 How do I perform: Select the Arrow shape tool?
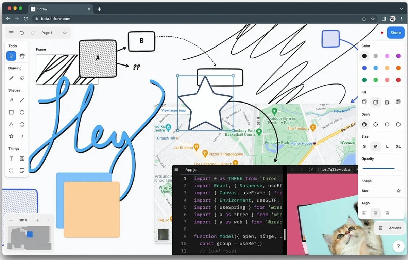coord(11,100)
